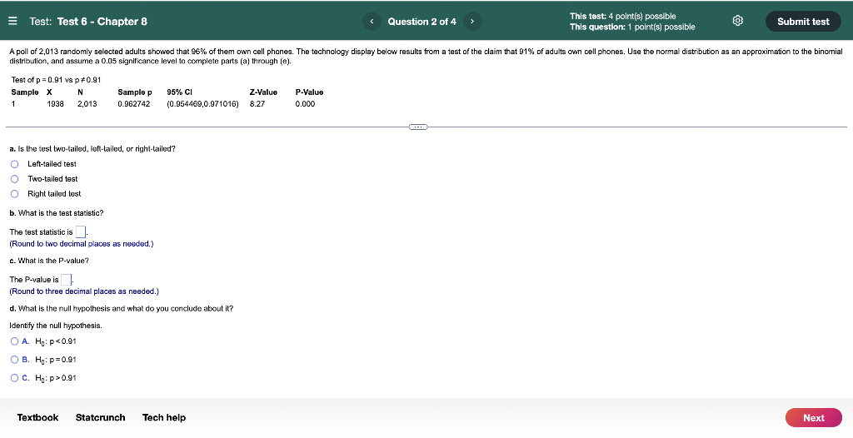Click the test statistic input box
The height and width of the screenshot is (438, 853).
81,231
